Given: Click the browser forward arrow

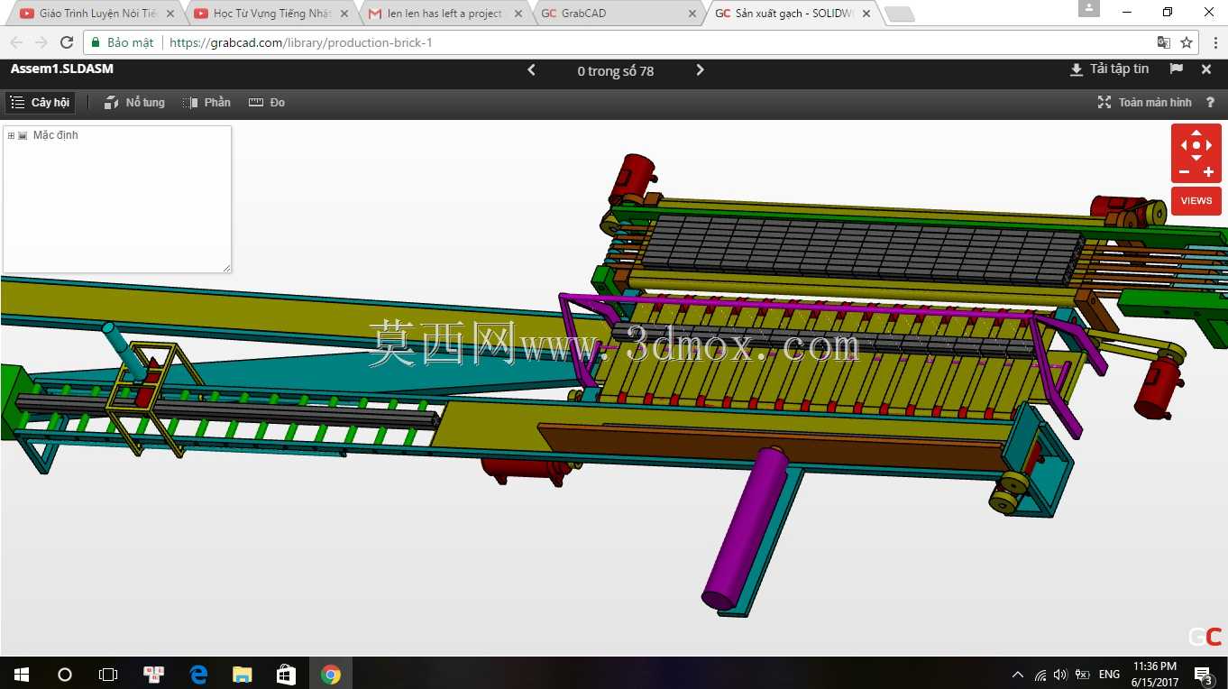Looking at the screenshot, I should pyautogui.click(x=41, y=42).
